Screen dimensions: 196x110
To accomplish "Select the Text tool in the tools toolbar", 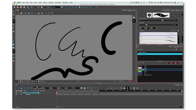I will (x=13, y=24).
